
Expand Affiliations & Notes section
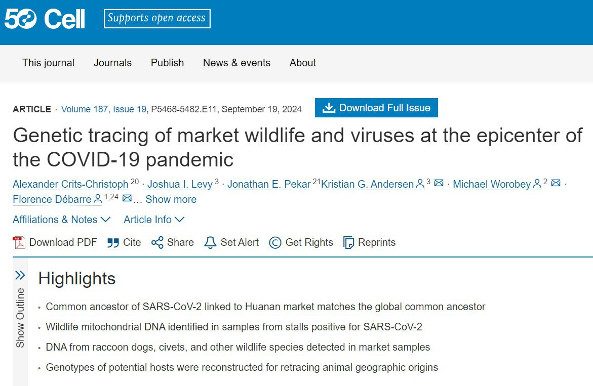(61, 220)
